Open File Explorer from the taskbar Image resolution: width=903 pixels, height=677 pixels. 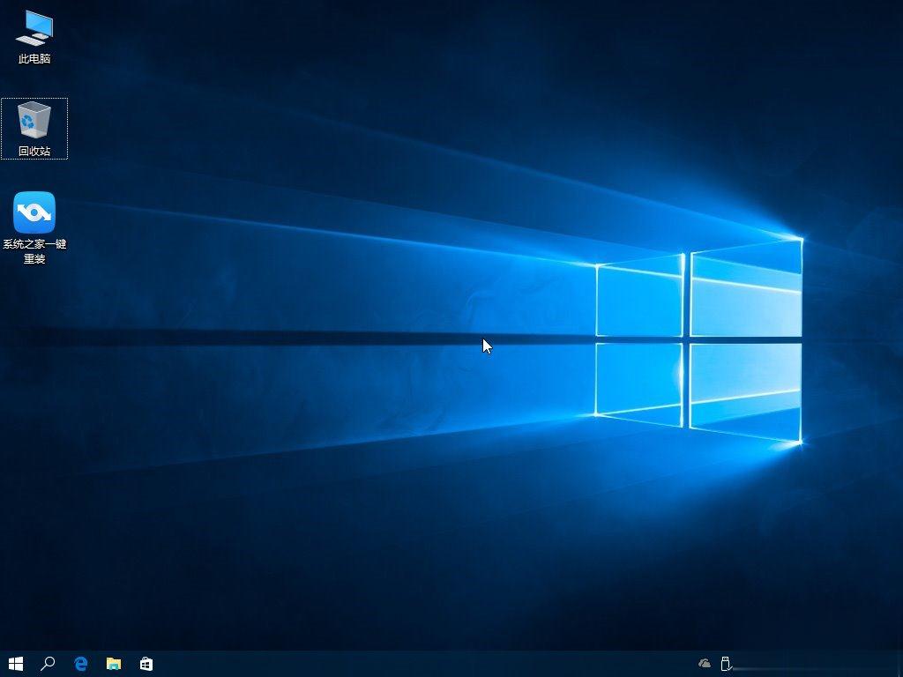point(114,664)
